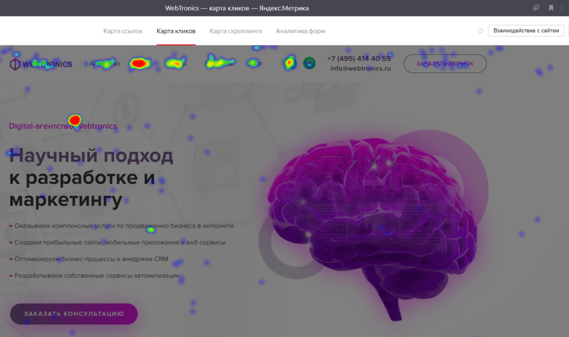Viewport: 569px width, 337px height.
Task: Click the Научный подход headline text
Action: tap(92, 156)
